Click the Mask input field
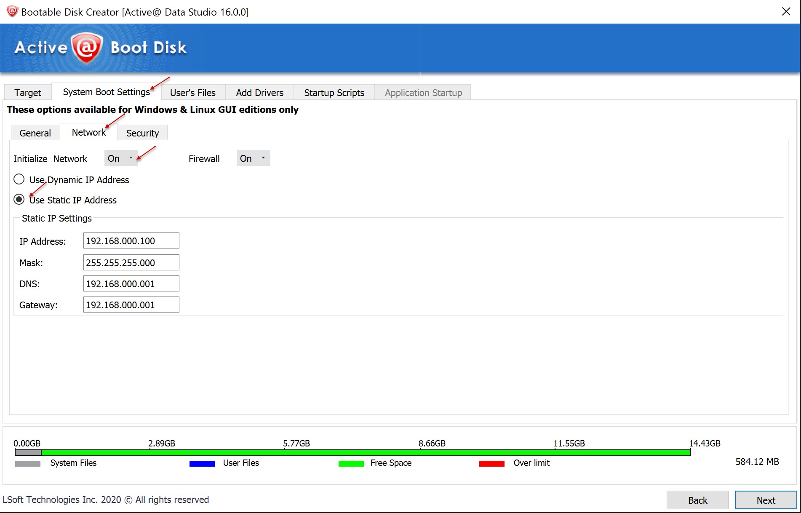 131,262
